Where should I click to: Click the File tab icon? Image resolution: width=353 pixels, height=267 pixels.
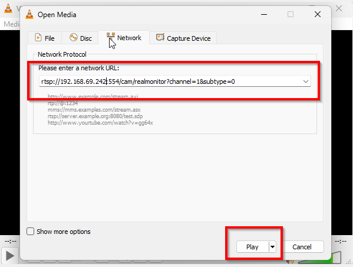pos(38,37)
